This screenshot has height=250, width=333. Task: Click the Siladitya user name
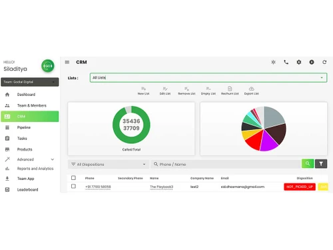15,69
